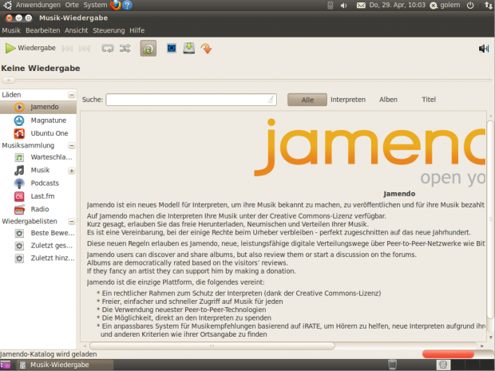Image resolution: width=495 pixels, height=371 pixels.
Task: Click the download album toolbar icon
Action: tap(188, 49)
